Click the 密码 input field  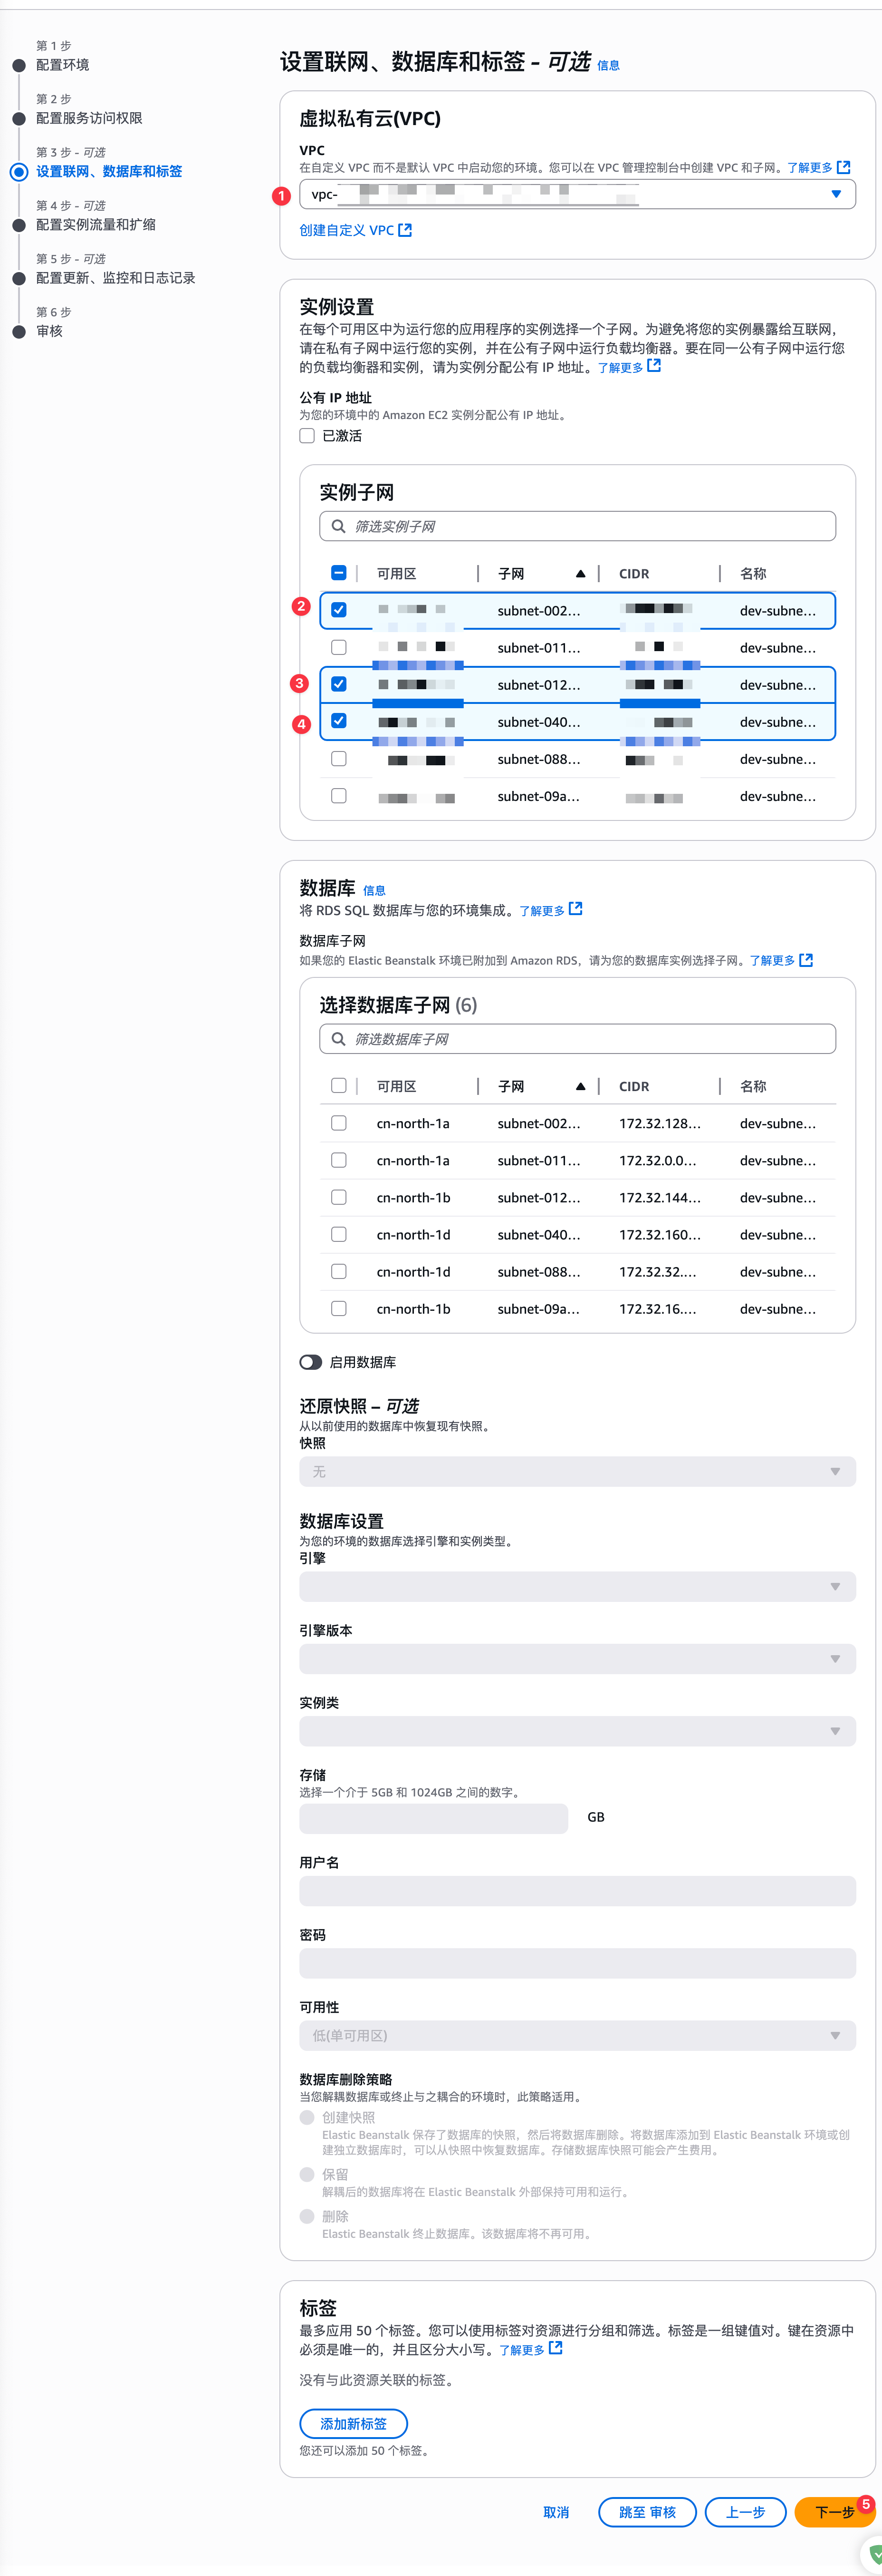pyautogui.click(x=577, y=1963)
